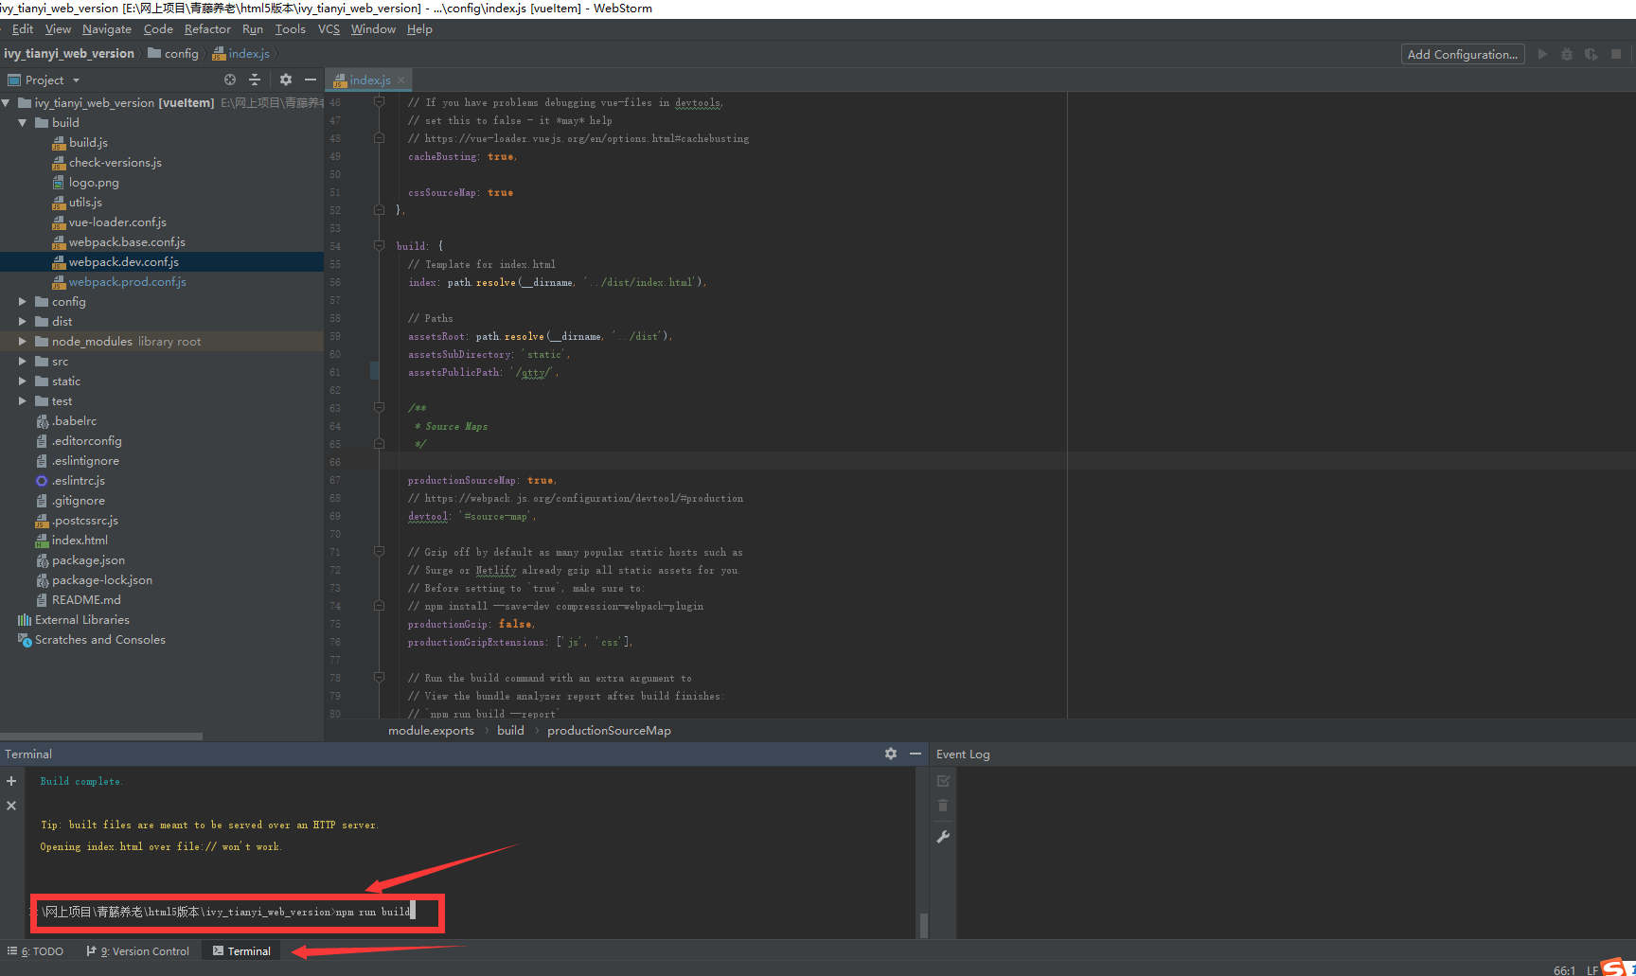Click the Terminal tool window tab
The height and width of the screenshot is (976, 1636).
(241, 951)
